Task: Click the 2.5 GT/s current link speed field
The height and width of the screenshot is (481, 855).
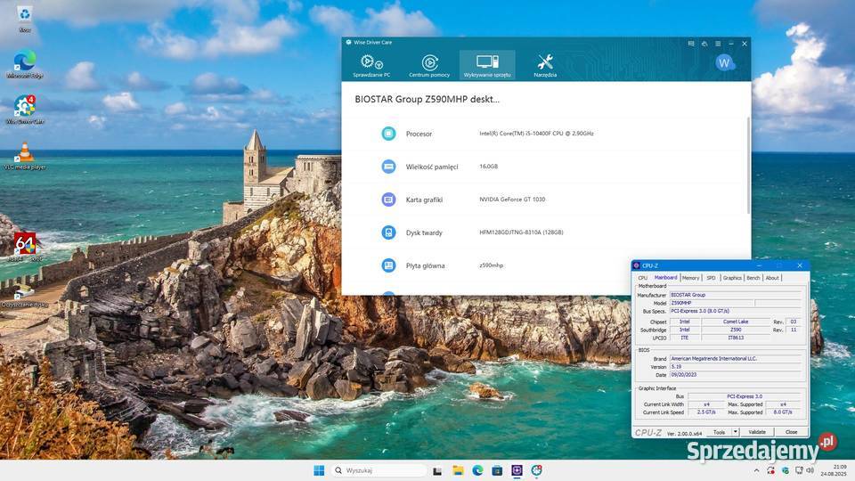Action: pyautogui.click(x=706, y=412)
